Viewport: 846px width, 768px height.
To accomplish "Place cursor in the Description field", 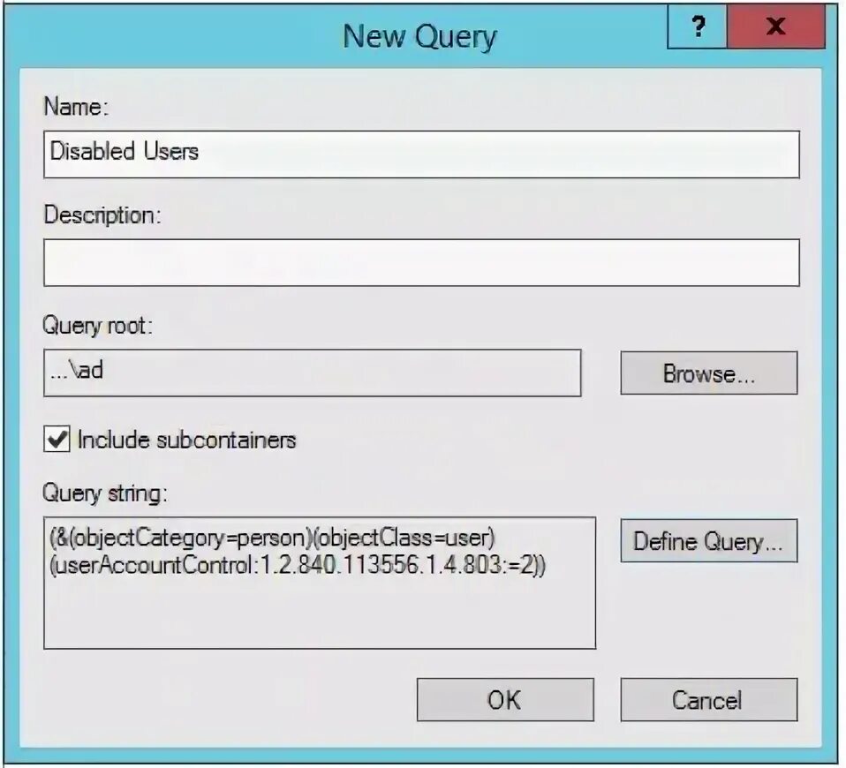I will click(x=353, y=262).
